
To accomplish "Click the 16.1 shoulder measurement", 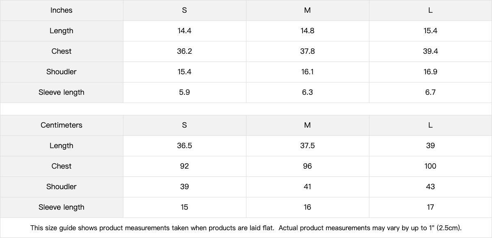I will click(307, 72).
